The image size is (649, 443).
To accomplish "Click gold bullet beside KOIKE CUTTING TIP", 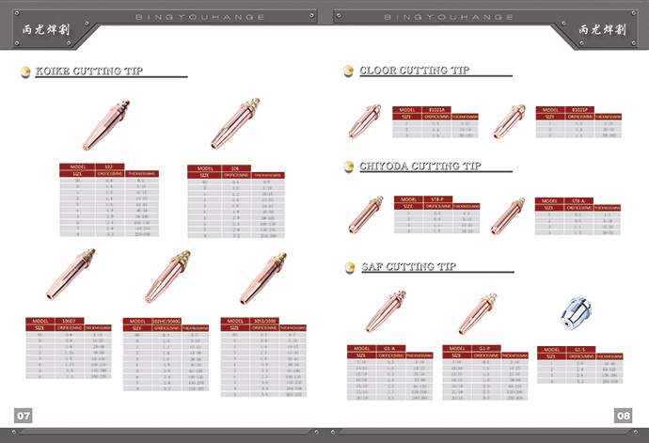I will click(25, 71).
